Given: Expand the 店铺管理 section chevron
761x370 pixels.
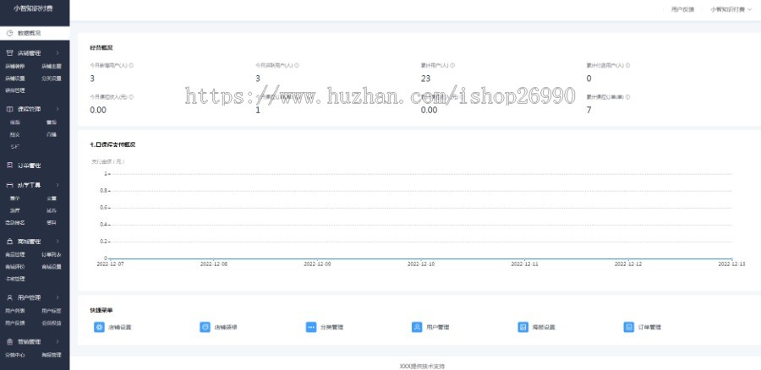Looking at the screenshot, I should pyautogui.click(x=57, y=53).
